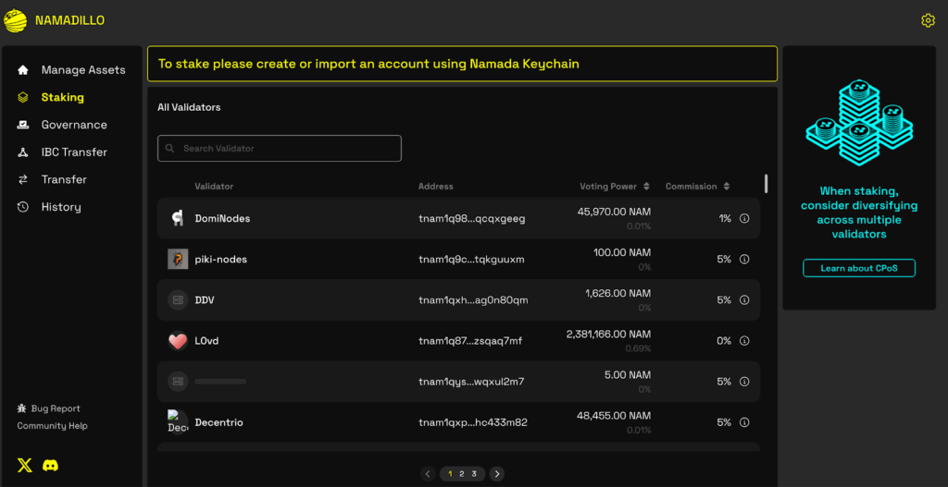Go to next validators page
Image resolution: width=948 pixels, height=487 pixels.
point(496,474)
